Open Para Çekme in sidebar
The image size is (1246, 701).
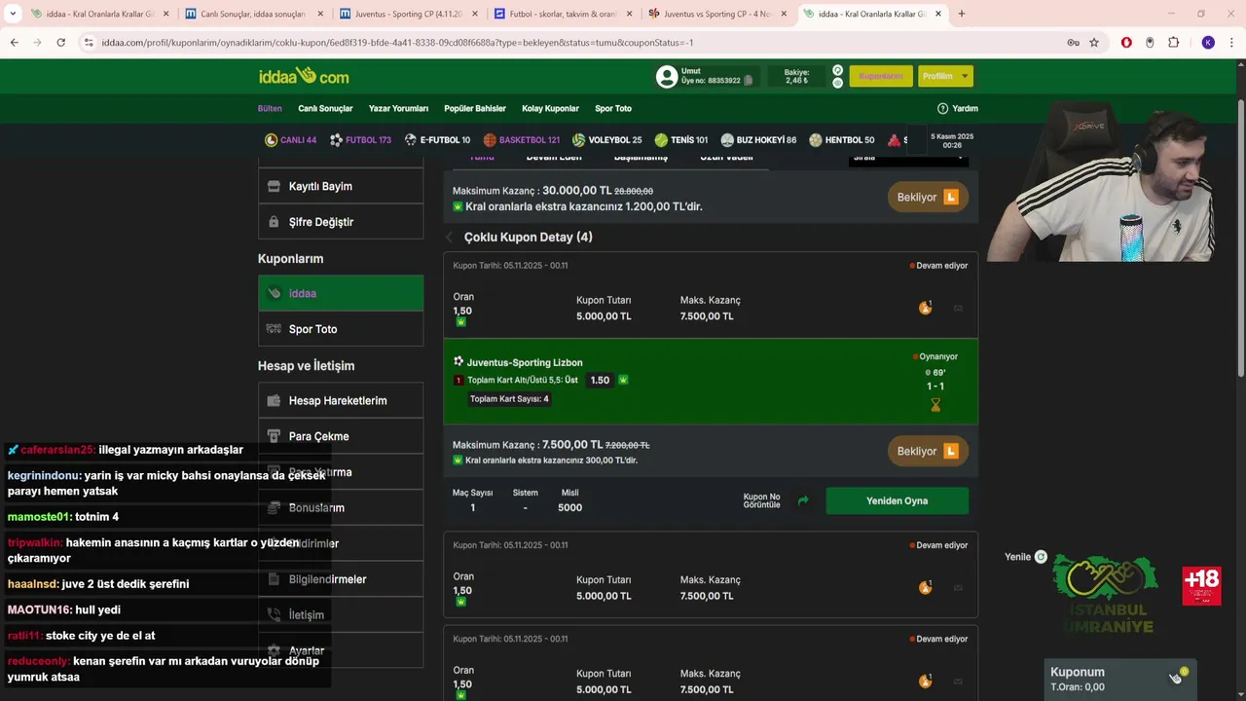pyautogui.click(x=341, y=436)
